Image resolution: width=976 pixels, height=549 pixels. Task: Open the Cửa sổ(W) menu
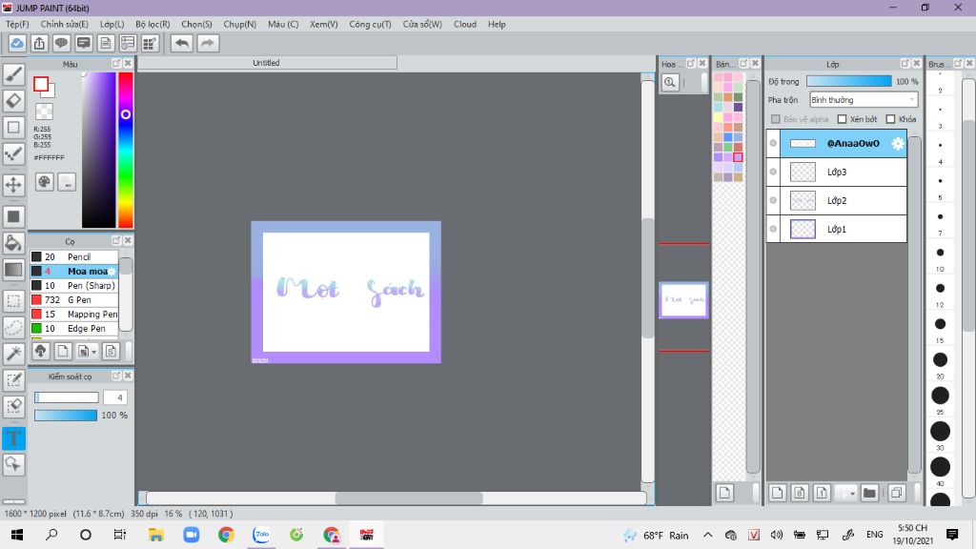pos(422,24)
